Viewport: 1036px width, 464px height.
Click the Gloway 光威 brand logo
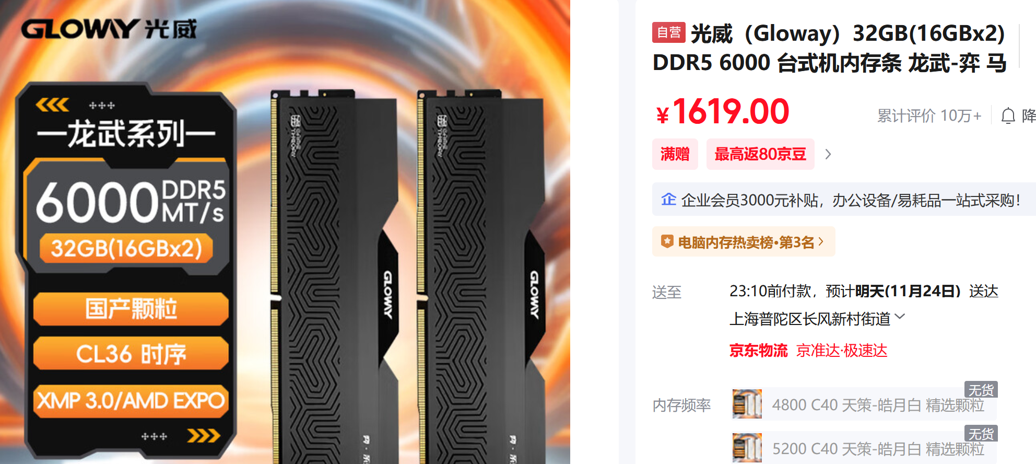pyautogui.click(x=109, y=29)
